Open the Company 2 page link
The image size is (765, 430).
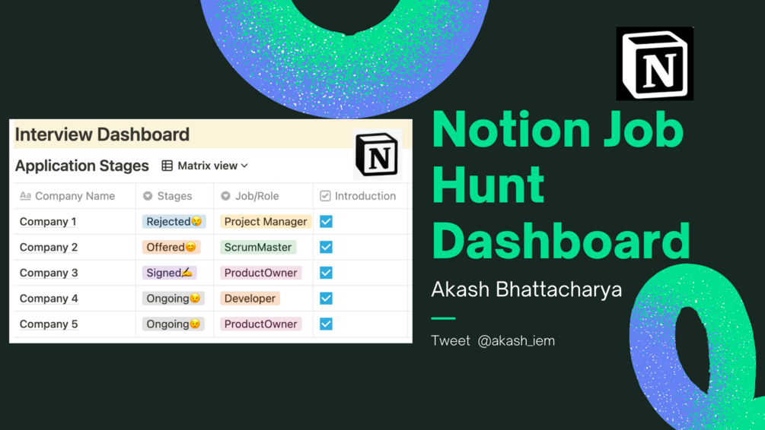coord(48,248)
